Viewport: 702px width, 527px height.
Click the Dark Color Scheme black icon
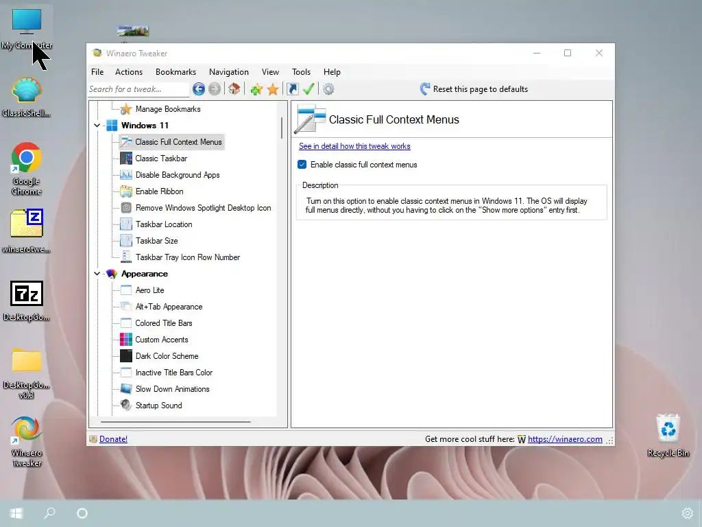pos(126,356)
